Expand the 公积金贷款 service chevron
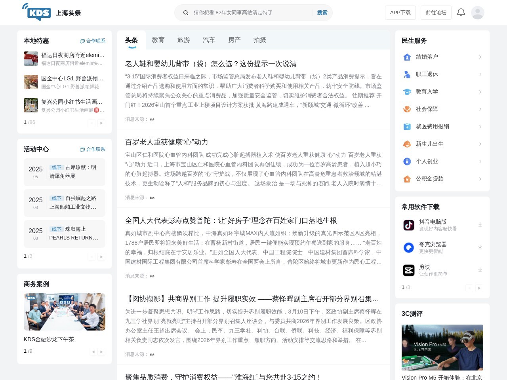Screen dimensions: 507x380 pyautogui.click(x=480, y=179)
